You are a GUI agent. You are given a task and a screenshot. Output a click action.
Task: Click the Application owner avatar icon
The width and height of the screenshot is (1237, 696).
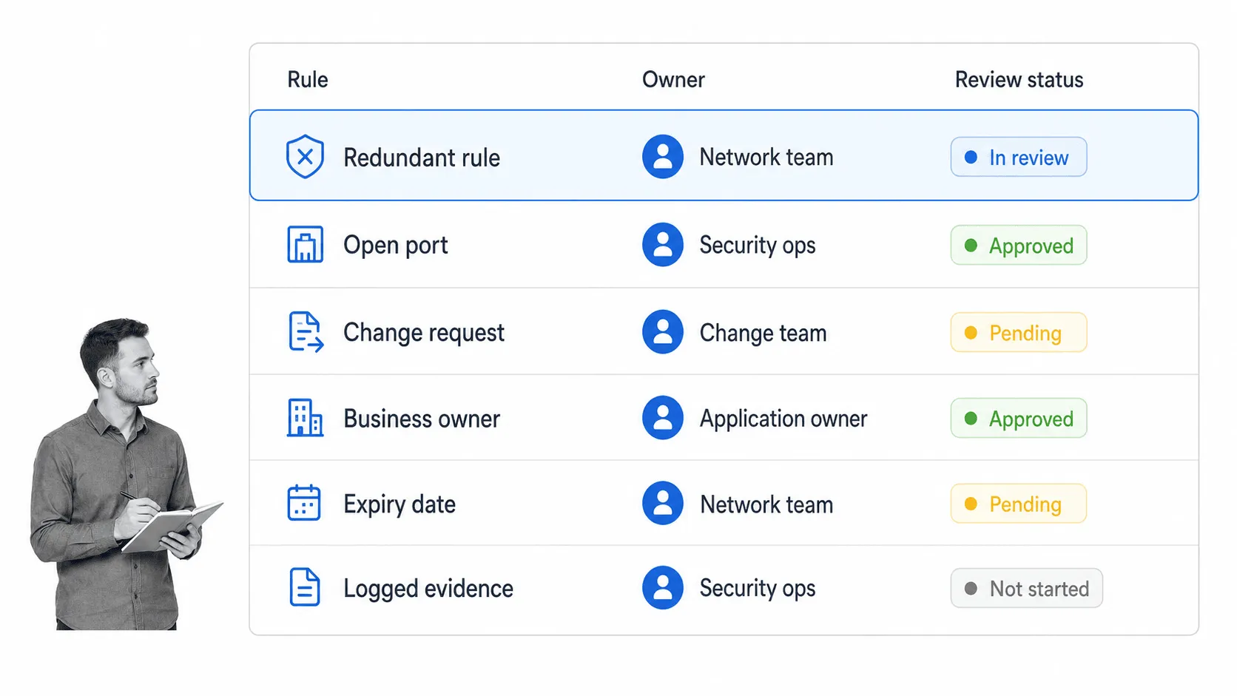coord(663,418)
